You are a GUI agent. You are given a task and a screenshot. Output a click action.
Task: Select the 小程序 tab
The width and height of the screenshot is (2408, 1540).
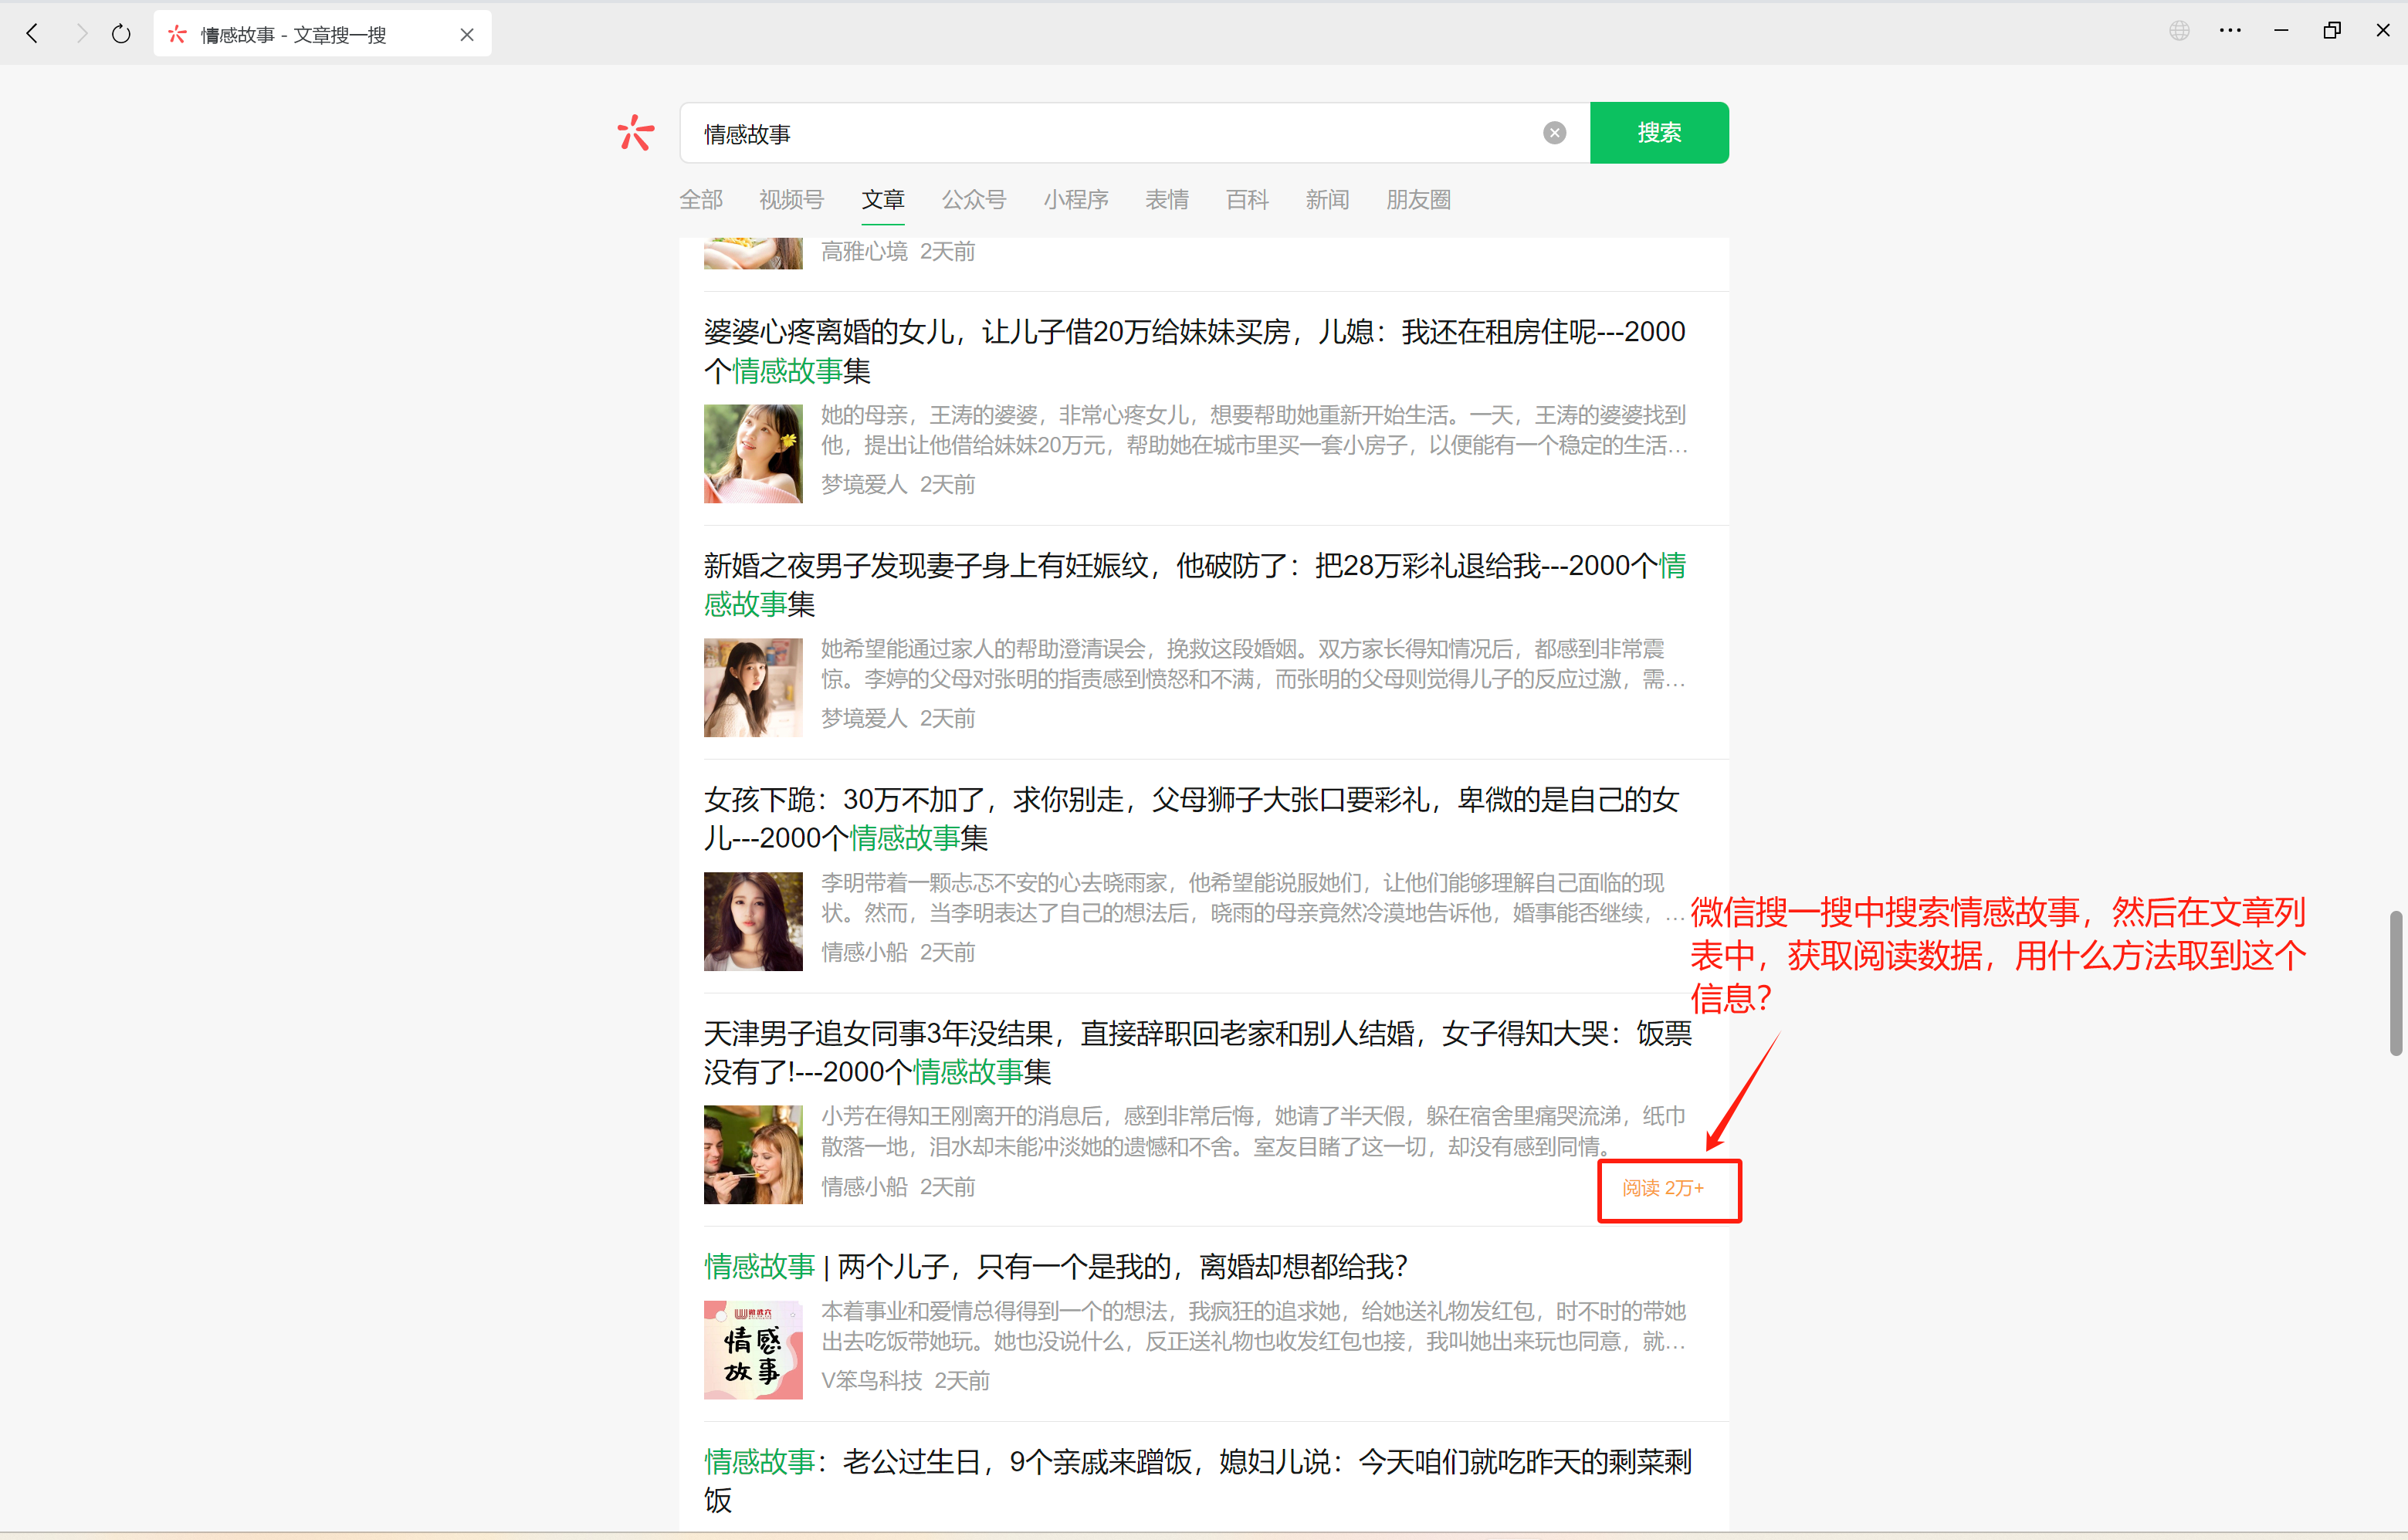click(x=1075, y=200)
